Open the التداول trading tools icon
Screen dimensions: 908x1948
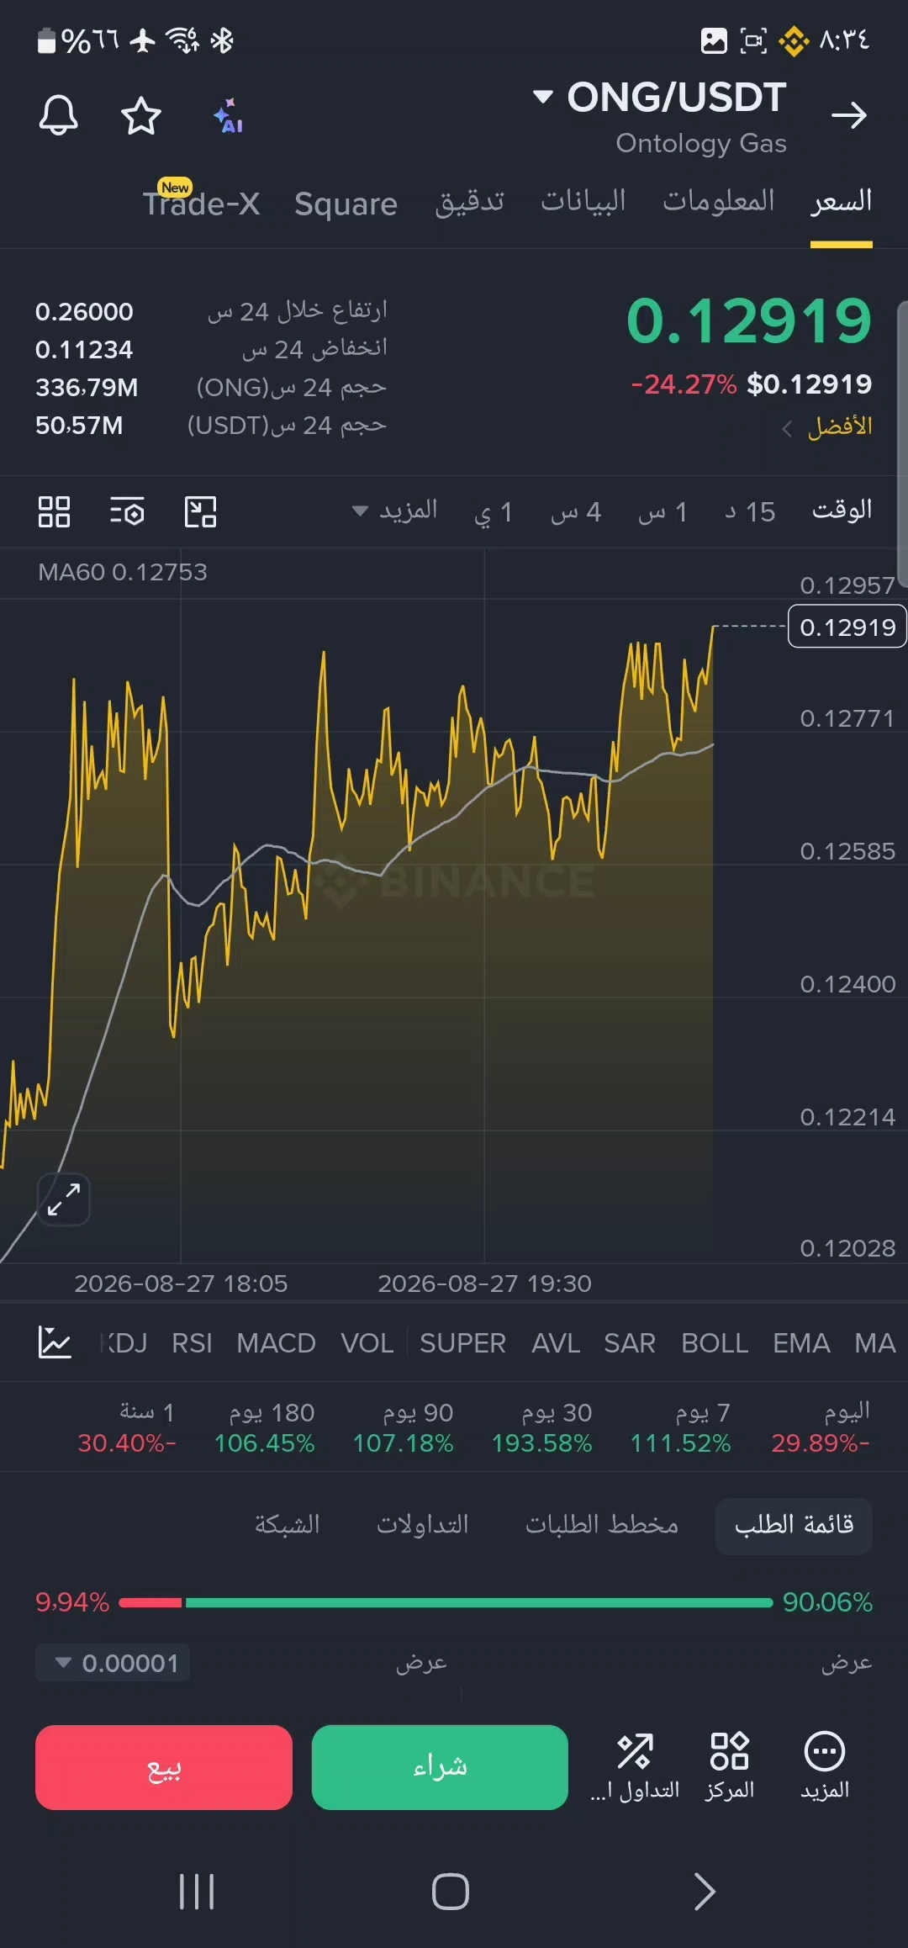pyautogui.click(x=635, y=1765)
